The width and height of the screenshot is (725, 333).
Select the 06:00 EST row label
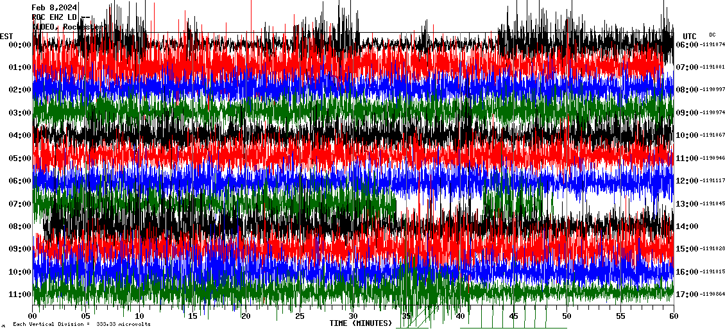pos(19,181)
